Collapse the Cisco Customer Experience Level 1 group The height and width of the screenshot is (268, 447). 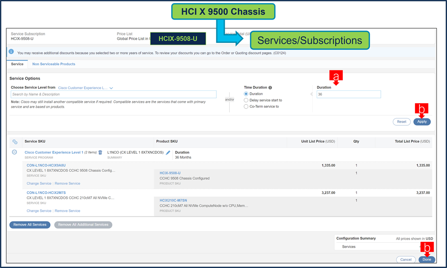click(x=15, y=152)
